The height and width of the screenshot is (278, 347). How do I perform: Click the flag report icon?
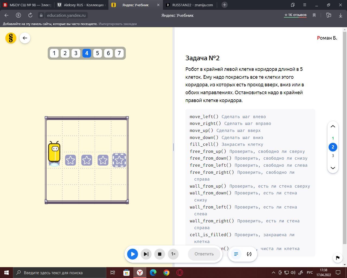point(338,258)
